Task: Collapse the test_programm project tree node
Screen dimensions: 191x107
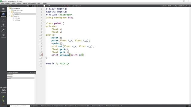Action: [x=8, y=8]
